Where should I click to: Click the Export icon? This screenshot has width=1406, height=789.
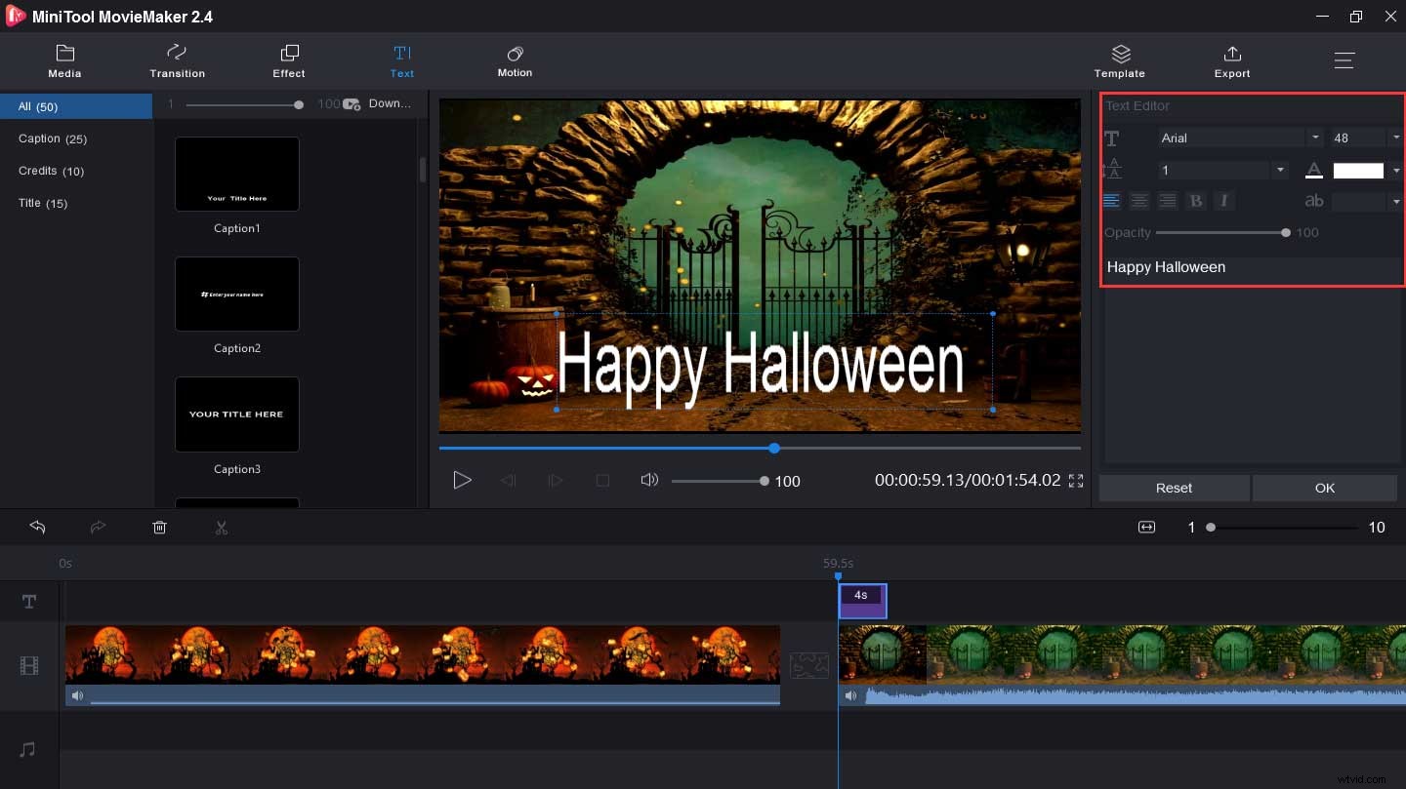coord(1231,60)
